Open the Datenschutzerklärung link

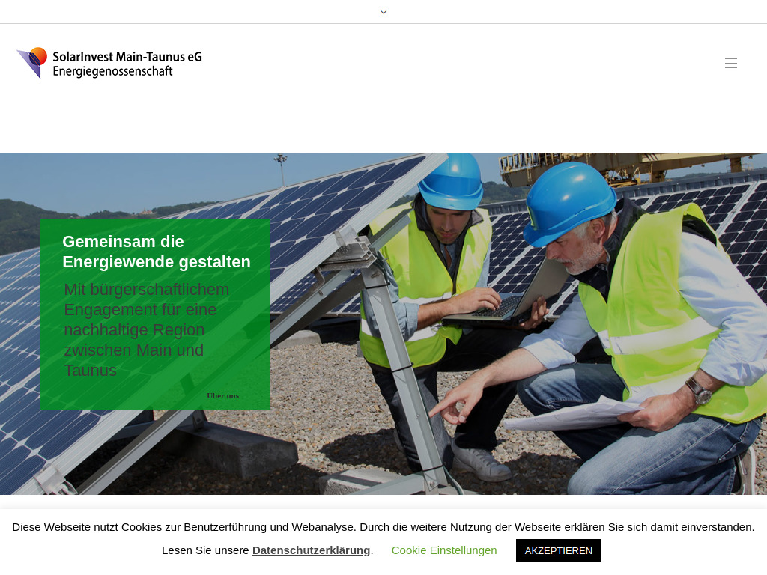click(x=311, y=550)
